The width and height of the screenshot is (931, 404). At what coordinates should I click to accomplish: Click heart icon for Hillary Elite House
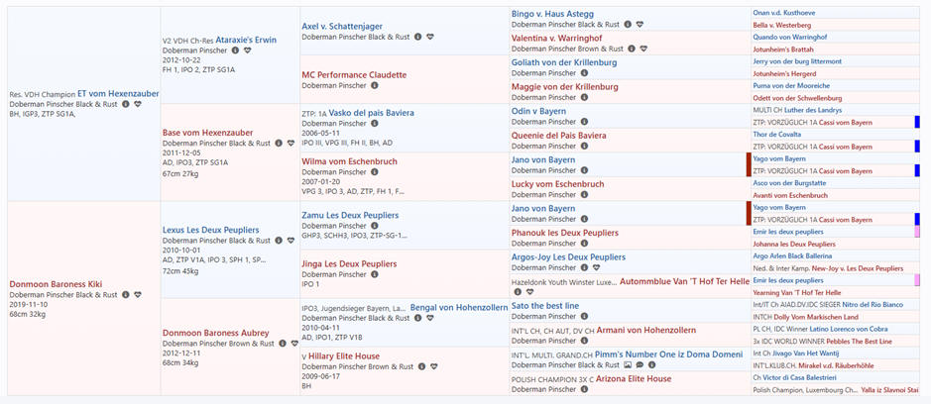pyautogui.click(x=434, y=366)
